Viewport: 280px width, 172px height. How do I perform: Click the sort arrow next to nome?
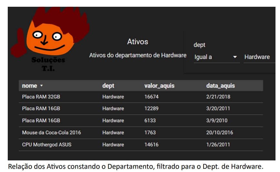pyautogui.click(x=41, y=86)
